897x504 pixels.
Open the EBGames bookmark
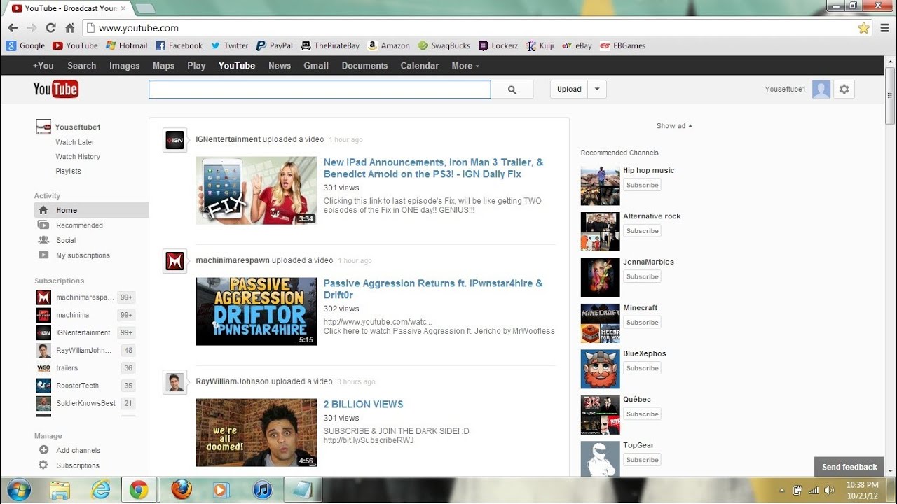coord(622,45)
